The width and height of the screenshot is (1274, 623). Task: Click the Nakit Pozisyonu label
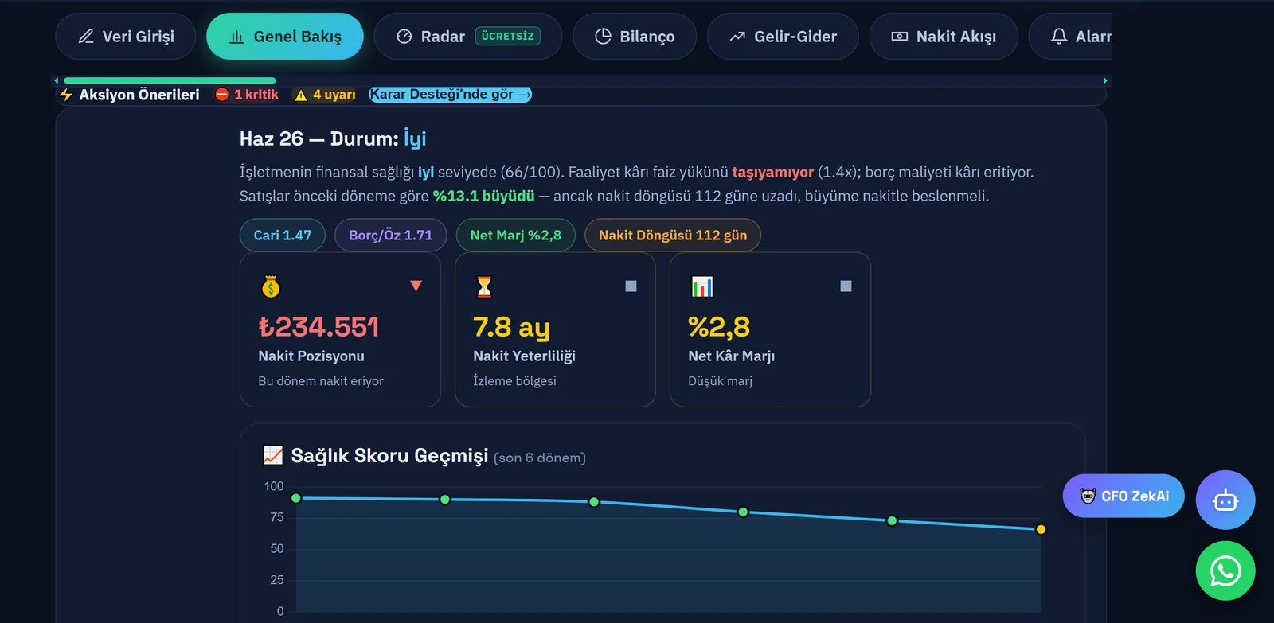pyautogui.click(x=311, y=356)
